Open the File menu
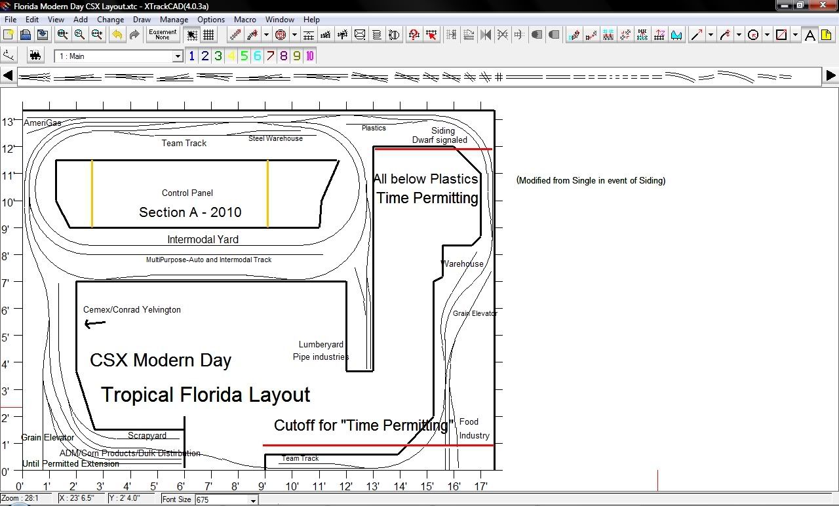The image size is (839, 506). point(10,20)
